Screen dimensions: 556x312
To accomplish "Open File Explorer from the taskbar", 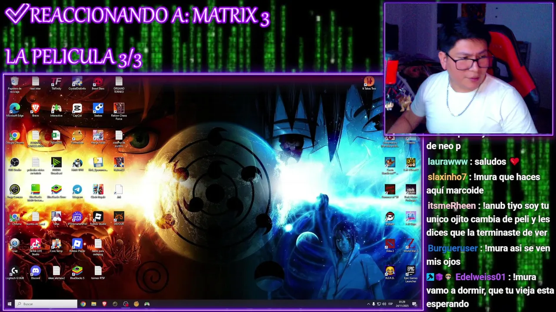I will coord(94,304).
